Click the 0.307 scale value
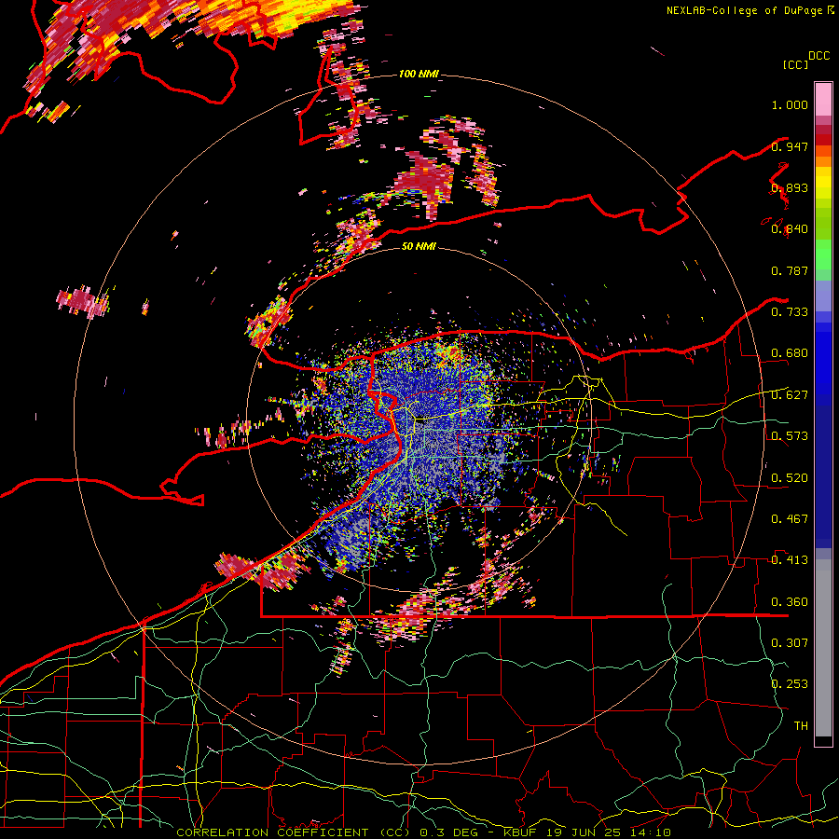Screen dimensions: 839x839 pyautogui.click(x=790, y=643)
